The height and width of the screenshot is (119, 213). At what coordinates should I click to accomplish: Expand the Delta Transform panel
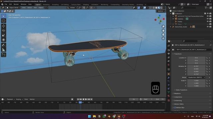point(181,90)
